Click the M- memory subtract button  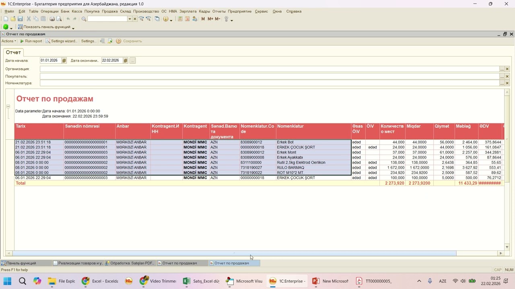217,19
